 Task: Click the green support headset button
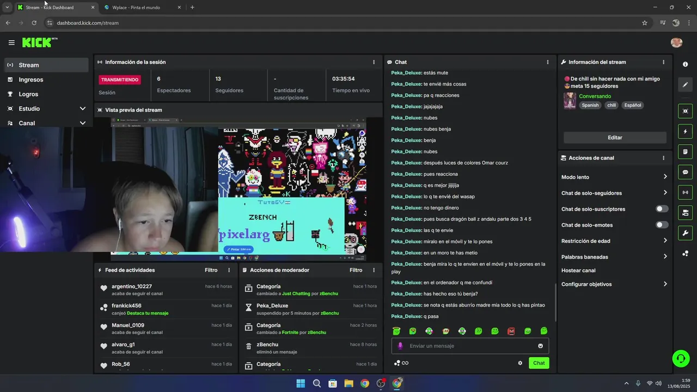pyautogui.click(x=681, y=358)
